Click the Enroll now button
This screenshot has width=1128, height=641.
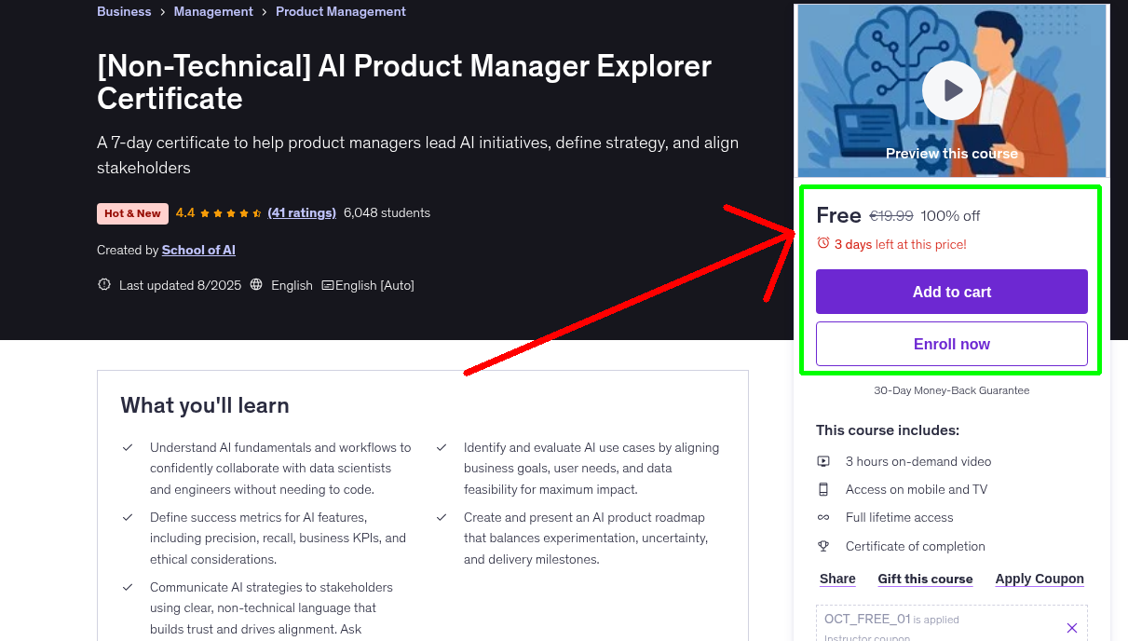tap(951, 344)
